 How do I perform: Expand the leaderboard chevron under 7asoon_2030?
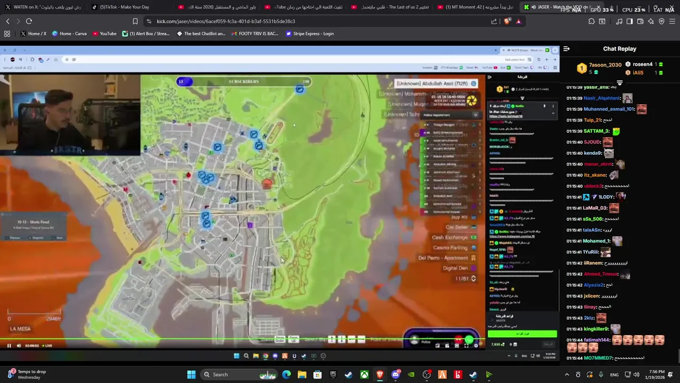tap(619, 82)
